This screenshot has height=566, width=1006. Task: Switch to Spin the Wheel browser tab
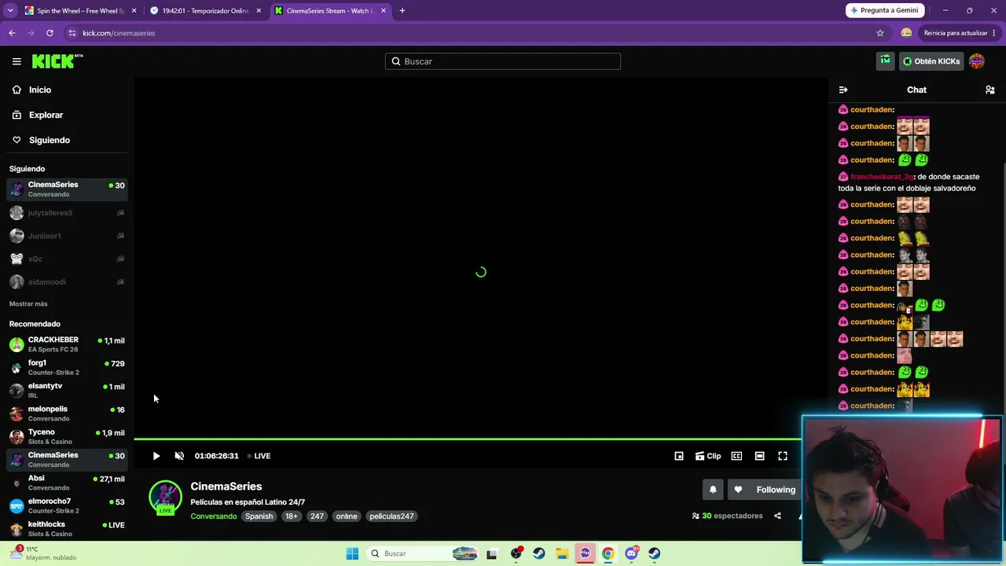[x=81, y=11]
